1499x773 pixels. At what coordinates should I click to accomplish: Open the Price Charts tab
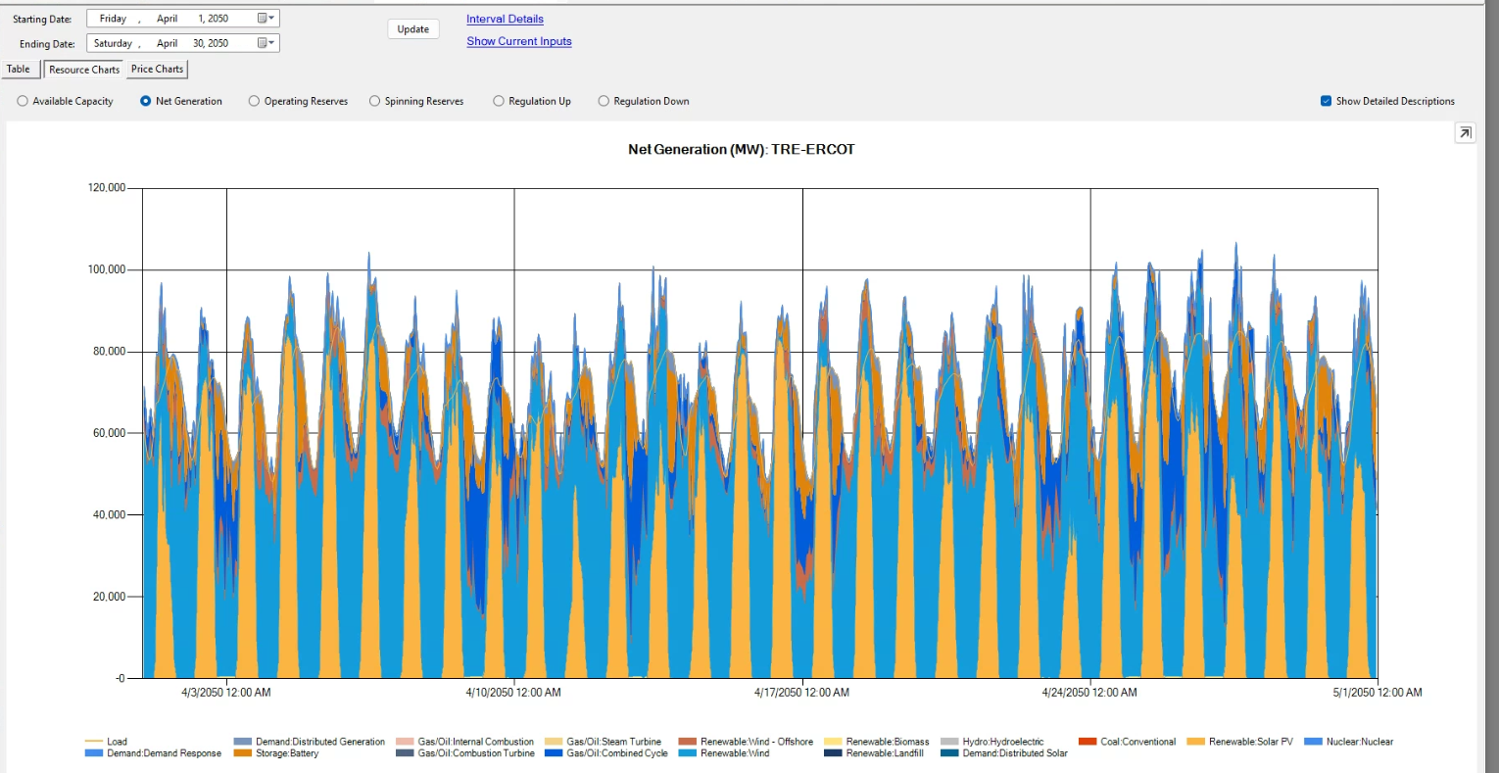[x=157, y=70]
